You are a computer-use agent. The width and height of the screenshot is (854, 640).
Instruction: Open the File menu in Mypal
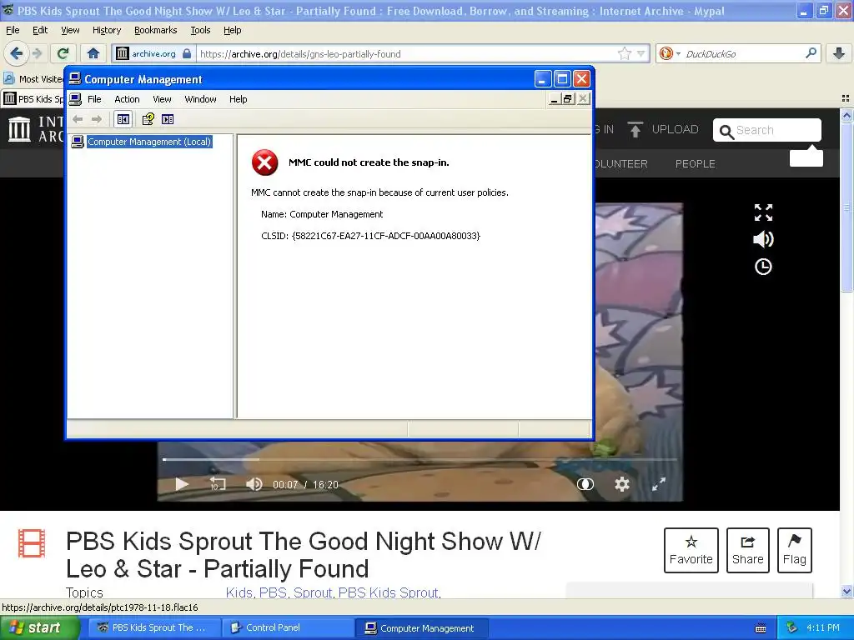[13, 30]
